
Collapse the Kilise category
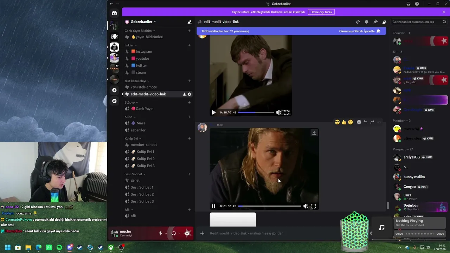(x=130, y=117)
